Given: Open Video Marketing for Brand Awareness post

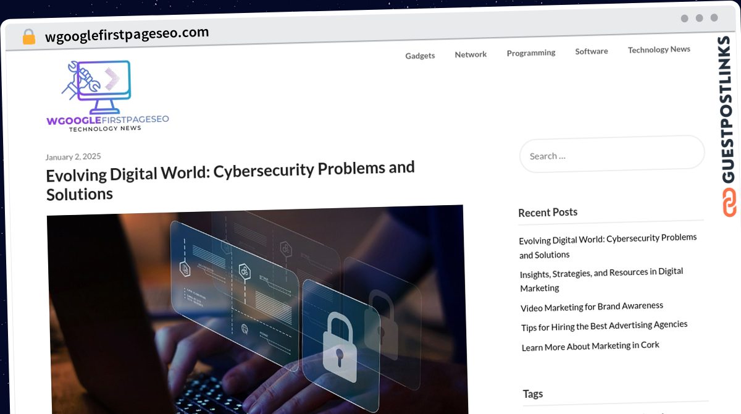Looking at the screenshot, I should click(x=592, y=306).
